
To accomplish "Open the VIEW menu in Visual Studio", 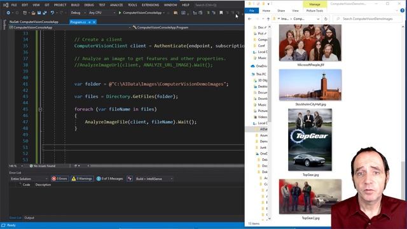I will 36,5.
